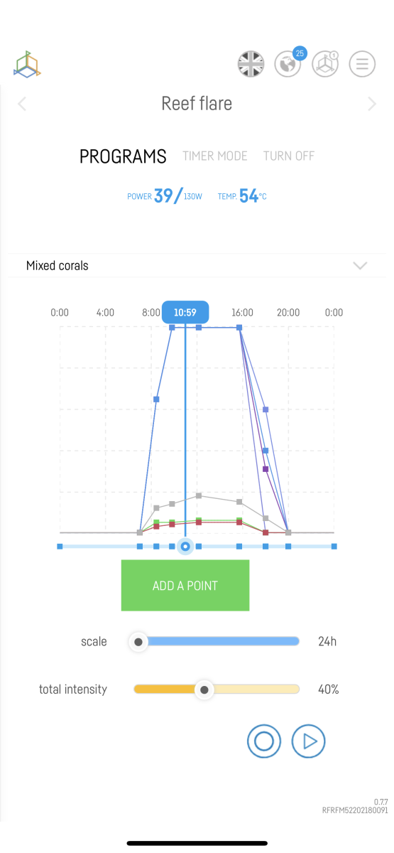
Task: Open the hamburger menu
Action: [x=362, y=64]
